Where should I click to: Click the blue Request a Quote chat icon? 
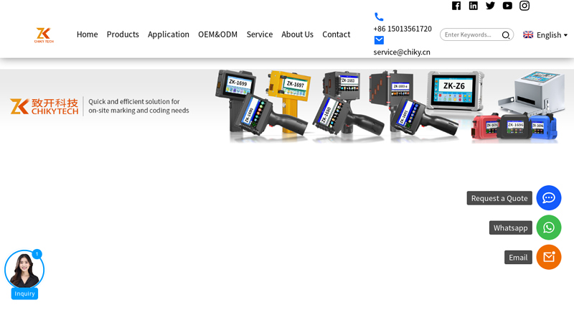(549, 198)
